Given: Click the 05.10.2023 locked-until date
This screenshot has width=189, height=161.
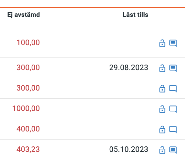Looking at the screenshot, I should click(128, 149).
